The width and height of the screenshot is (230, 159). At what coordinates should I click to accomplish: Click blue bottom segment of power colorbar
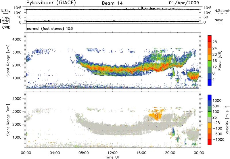(x=210, y=82)
